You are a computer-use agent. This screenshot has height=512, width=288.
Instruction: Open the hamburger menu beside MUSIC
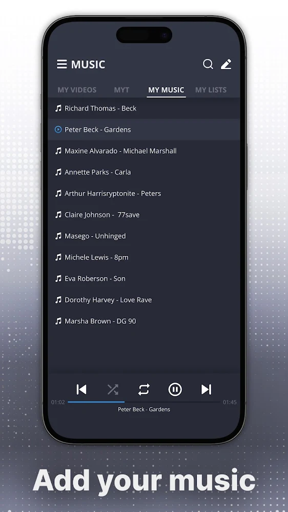click(62, 64)
